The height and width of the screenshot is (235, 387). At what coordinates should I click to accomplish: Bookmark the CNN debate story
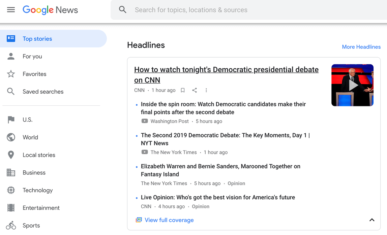click(183, 90)
